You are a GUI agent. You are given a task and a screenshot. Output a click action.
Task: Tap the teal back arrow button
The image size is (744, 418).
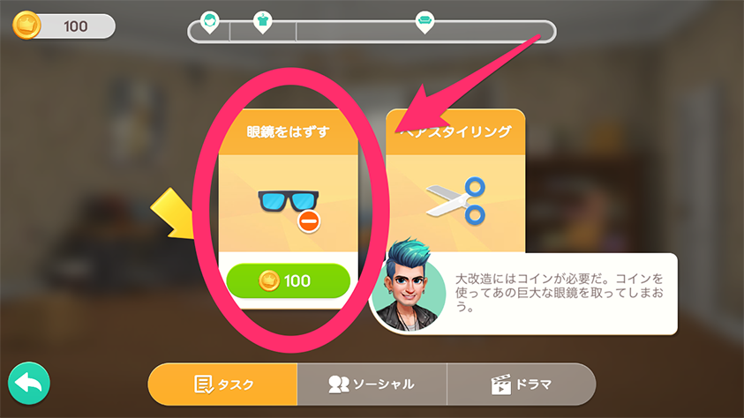click(29, 383)
